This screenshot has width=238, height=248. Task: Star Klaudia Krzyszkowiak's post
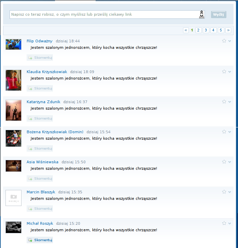tap(224, 72)
